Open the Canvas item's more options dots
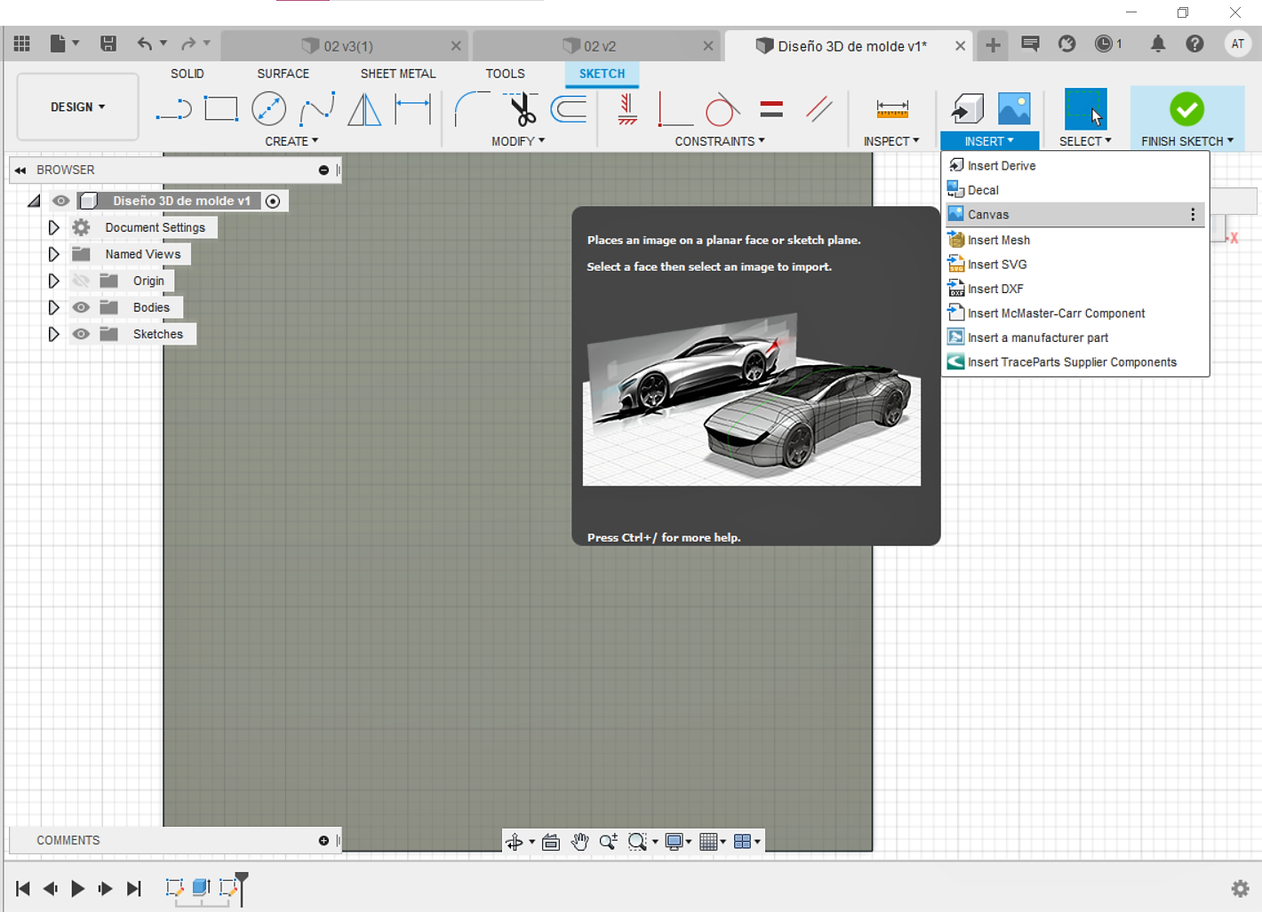The image size is (1262, 912). pyautogui.click(x=1193, y=215)
